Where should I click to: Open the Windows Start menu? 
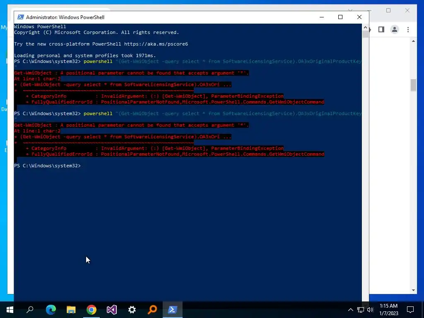pyautogui.click(x=10, y=310)
